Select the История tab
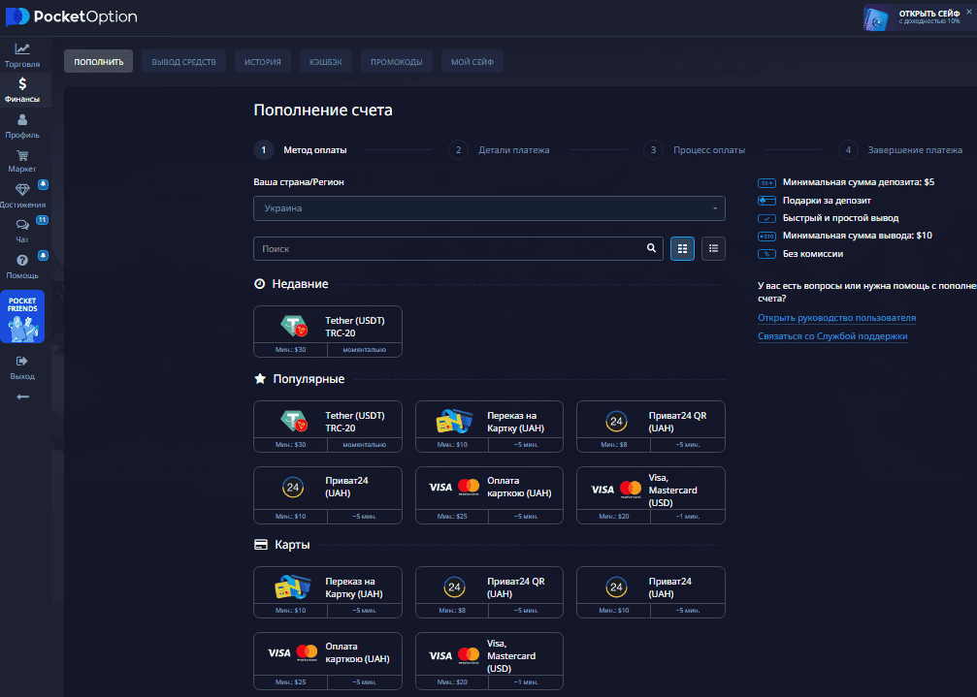This screenshot has height=697, width=977. tap(262, 62)
